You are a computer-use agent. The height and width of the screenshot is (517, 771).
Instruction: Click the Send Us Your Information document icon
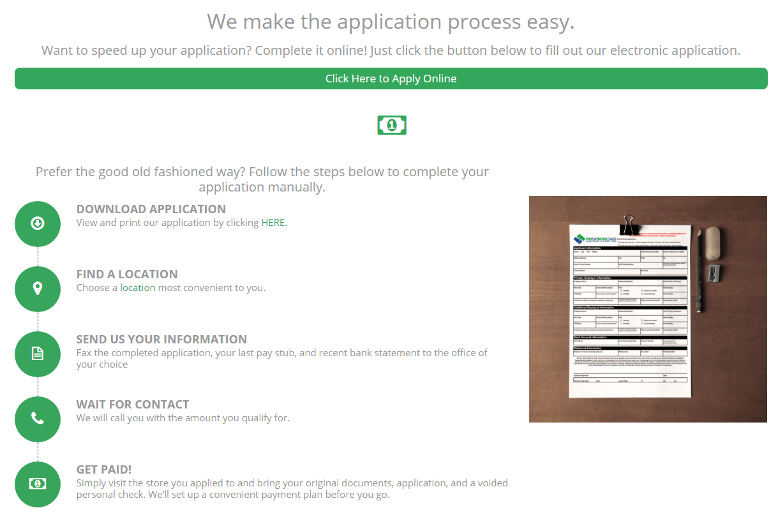38,354
